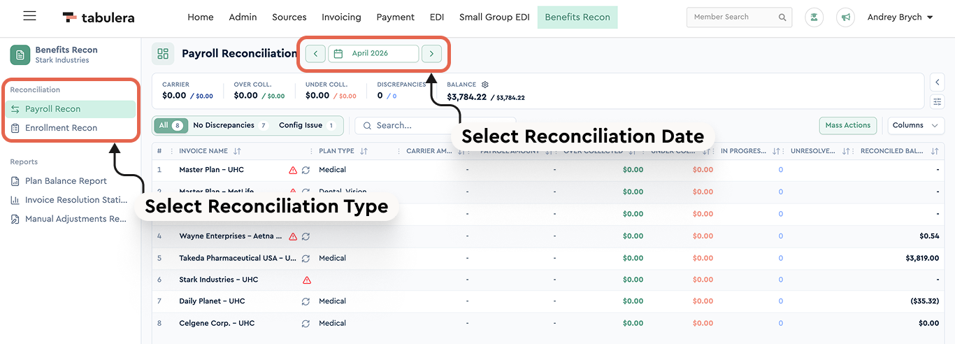Screen dimensions: 955x344
Task: Open the hamburger navigation menu
Action: point(29,16)
